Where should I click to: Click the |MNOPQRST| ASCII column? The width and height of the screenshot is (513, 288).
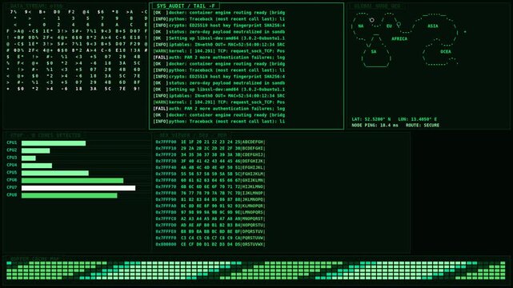253,218
